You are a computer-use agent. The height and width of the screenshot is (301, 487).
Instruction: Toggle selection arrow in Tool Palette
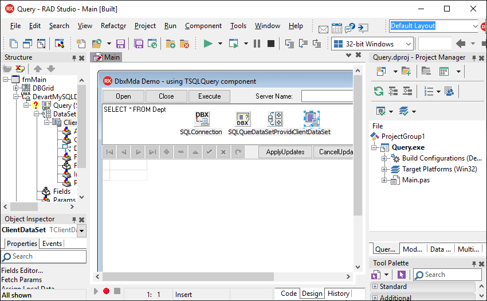coord(401,275)
